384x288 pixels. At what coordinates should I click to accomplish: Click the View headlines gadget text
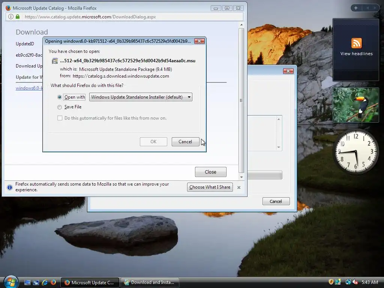(356, 54)
